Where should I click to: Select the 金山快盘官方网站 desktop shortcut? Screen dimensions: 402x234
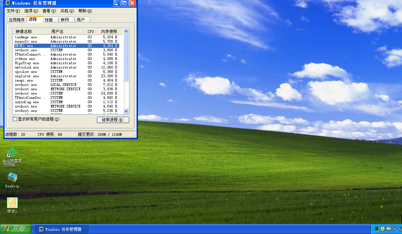coord(12,153)
